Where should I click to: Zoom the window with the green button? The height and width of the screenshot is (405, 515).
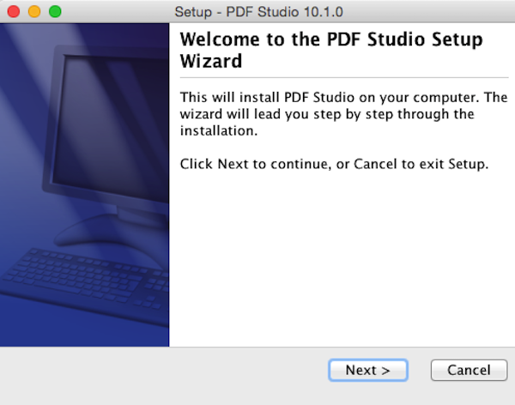pyautogui.click(x=55, y=11)
